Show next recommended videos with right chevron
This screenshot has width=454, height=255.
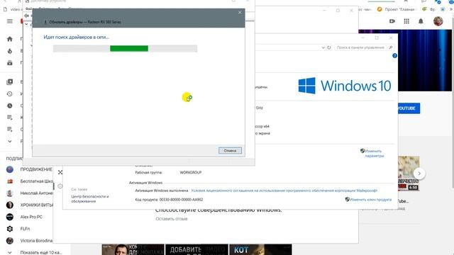(x=419, y=174)
